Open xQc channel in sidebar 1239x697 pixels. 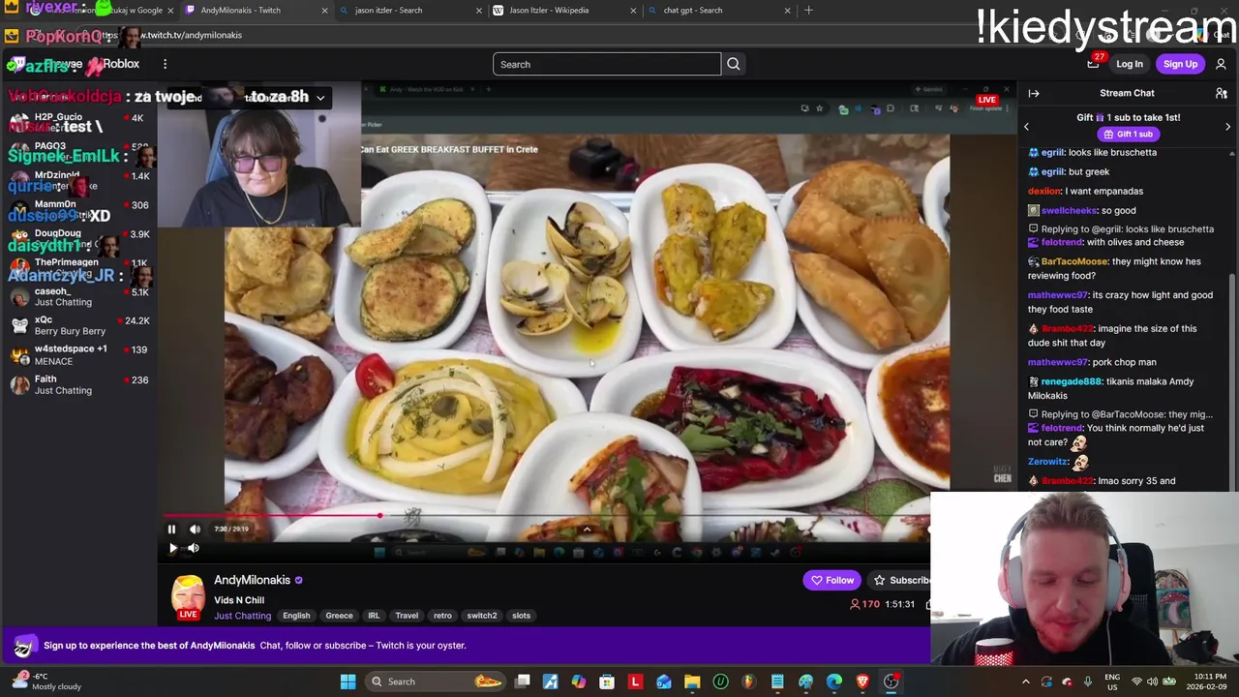[78, 325]
